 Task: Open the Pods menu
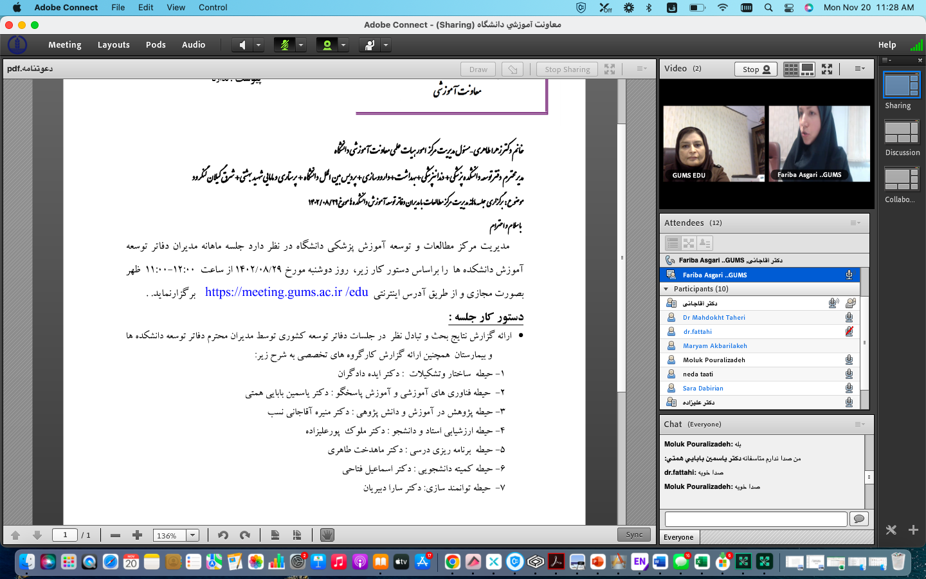coord(156,45)
